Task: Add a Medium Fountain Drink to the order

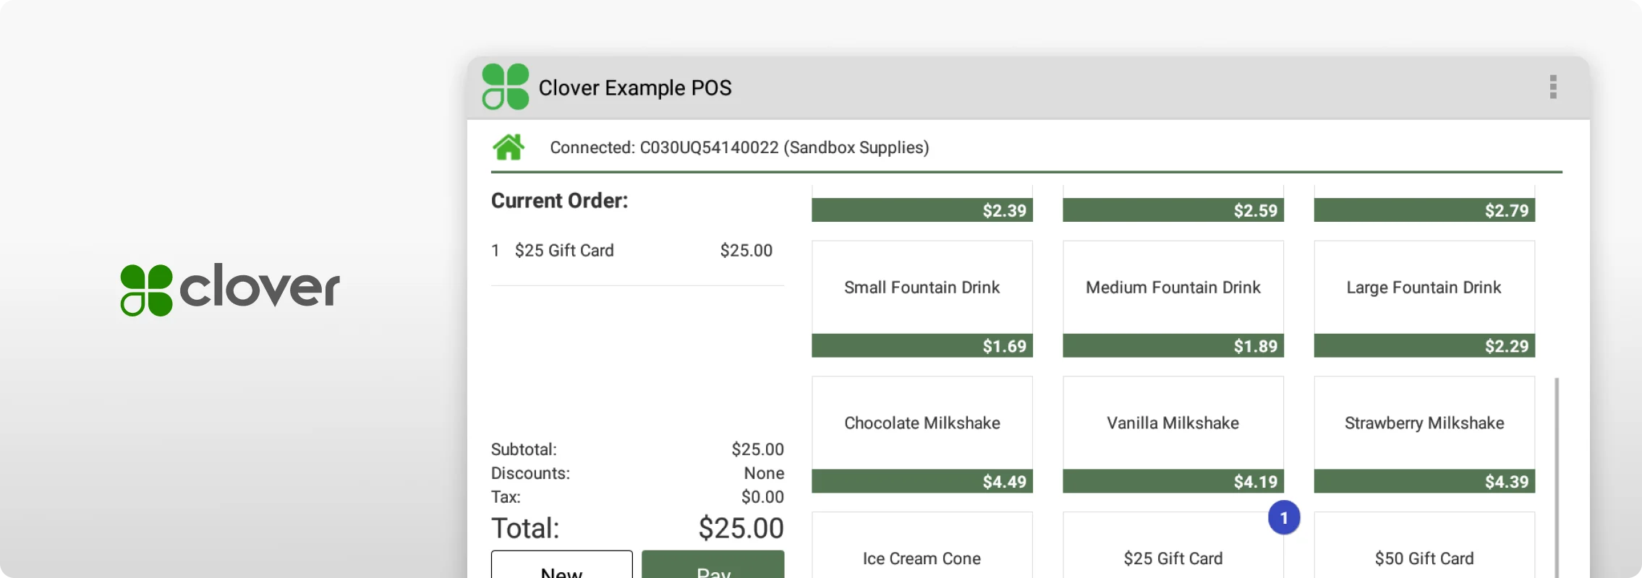Action: point(1173,298)
